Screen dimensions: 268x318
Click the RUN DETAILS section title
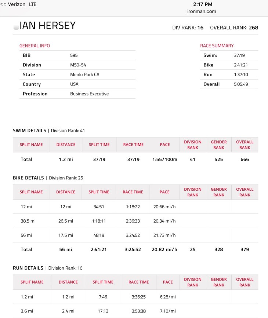click(x=28, y=268)
